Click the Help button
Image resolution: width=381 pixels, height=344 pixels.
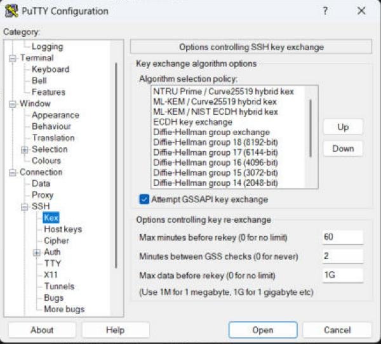tap(116, 330)
